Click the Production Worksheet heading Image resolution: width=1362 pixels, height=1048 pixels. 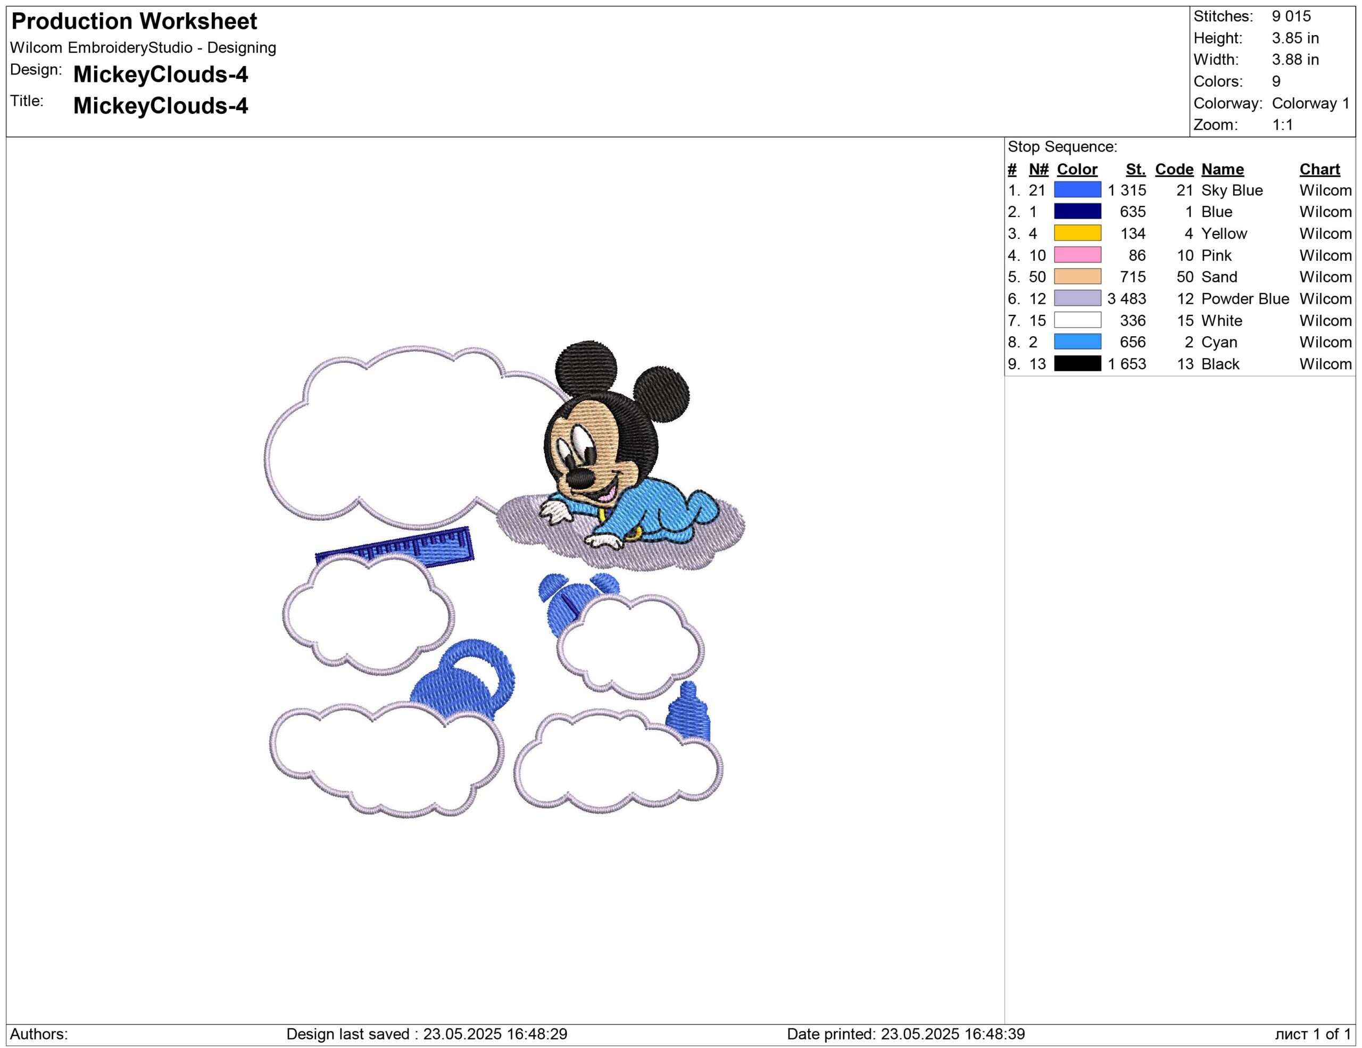(x=134, y=21)
